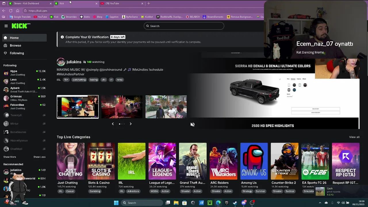368x207 pixels.
Task: Go to Home in sidebar
Action: click(24, 38)
